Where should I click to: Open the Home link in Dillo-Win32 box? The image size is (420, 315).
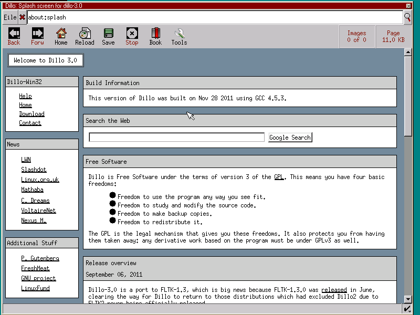(x=25, y=105)
